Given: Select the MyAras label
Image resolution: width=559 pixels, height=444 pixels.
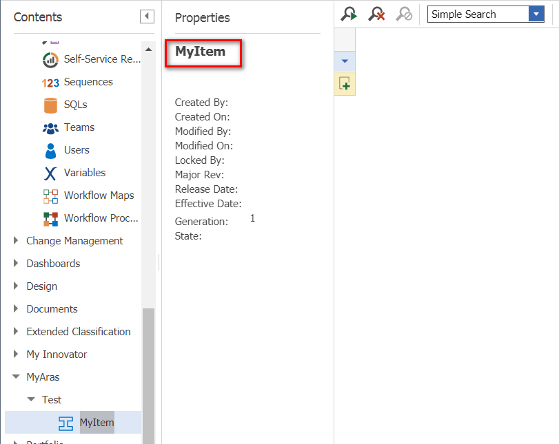Looking at the screenshot, I should [x=43, y=377].
